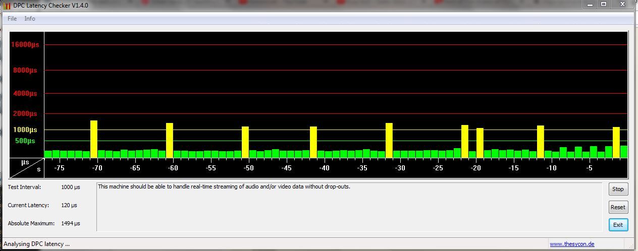
Task: Click the Absolute Maximum value 1494 µs
Action: click(71, 223)
